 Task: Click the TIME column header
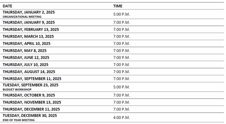pos(118,6)
